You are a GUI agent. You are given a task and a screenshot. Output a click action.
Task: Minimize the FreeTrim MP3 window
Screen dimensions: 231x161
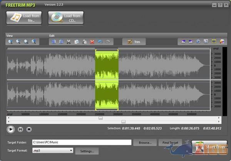click(x=214, y=5)
